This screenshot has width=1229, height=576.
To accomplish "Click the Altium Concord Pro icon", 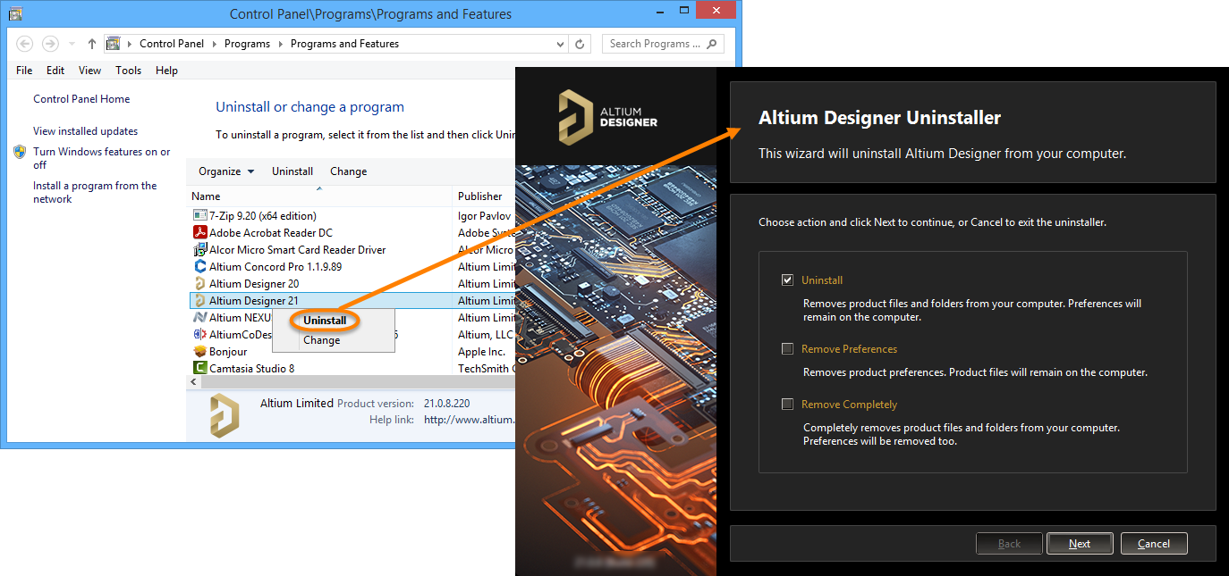I will [200, 267].
